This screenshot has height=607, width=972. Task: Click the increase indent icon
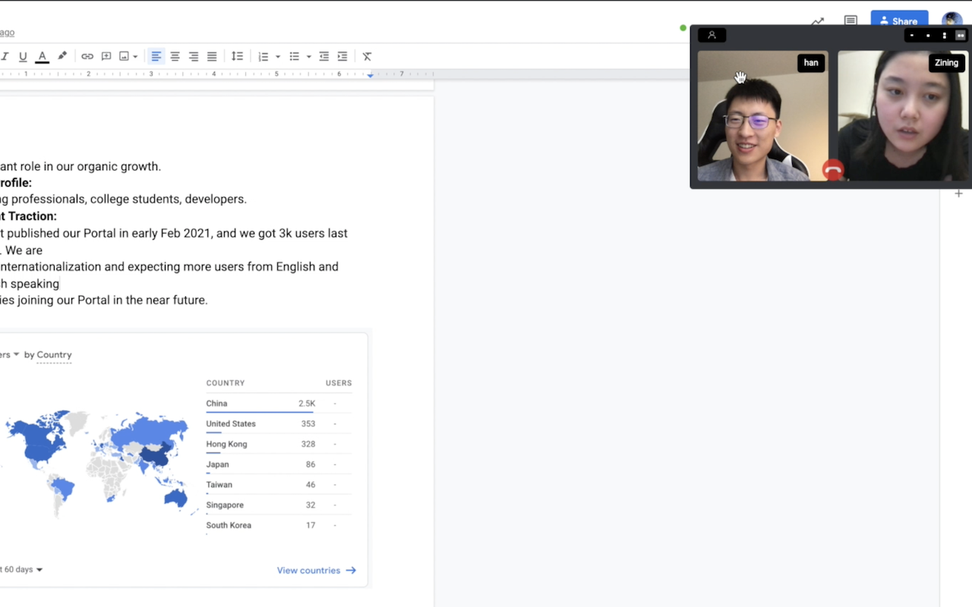tap(342, 56)
